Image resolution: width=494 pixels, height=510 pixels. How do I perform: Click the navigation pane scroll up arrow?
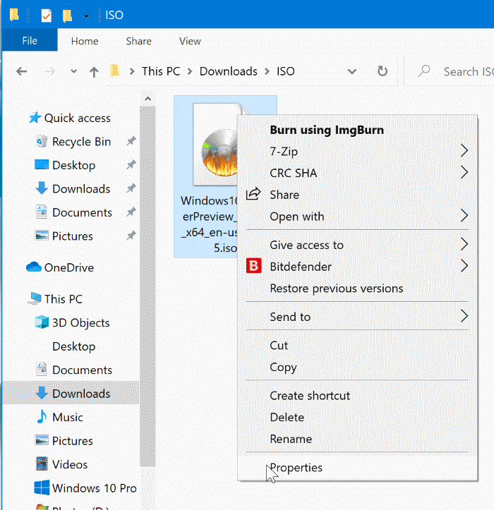147,99
